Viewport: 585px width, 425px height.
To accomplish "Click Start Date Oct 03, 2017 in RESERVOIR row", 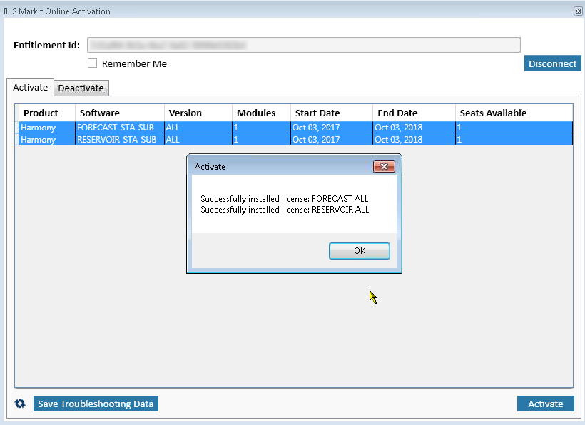I will click(332, 140).
